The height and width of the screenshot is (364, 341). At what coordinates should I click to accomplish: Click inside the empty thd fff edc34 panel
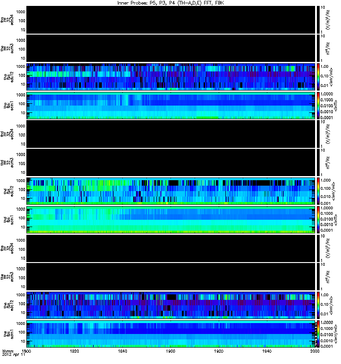[x=171, y=134]
